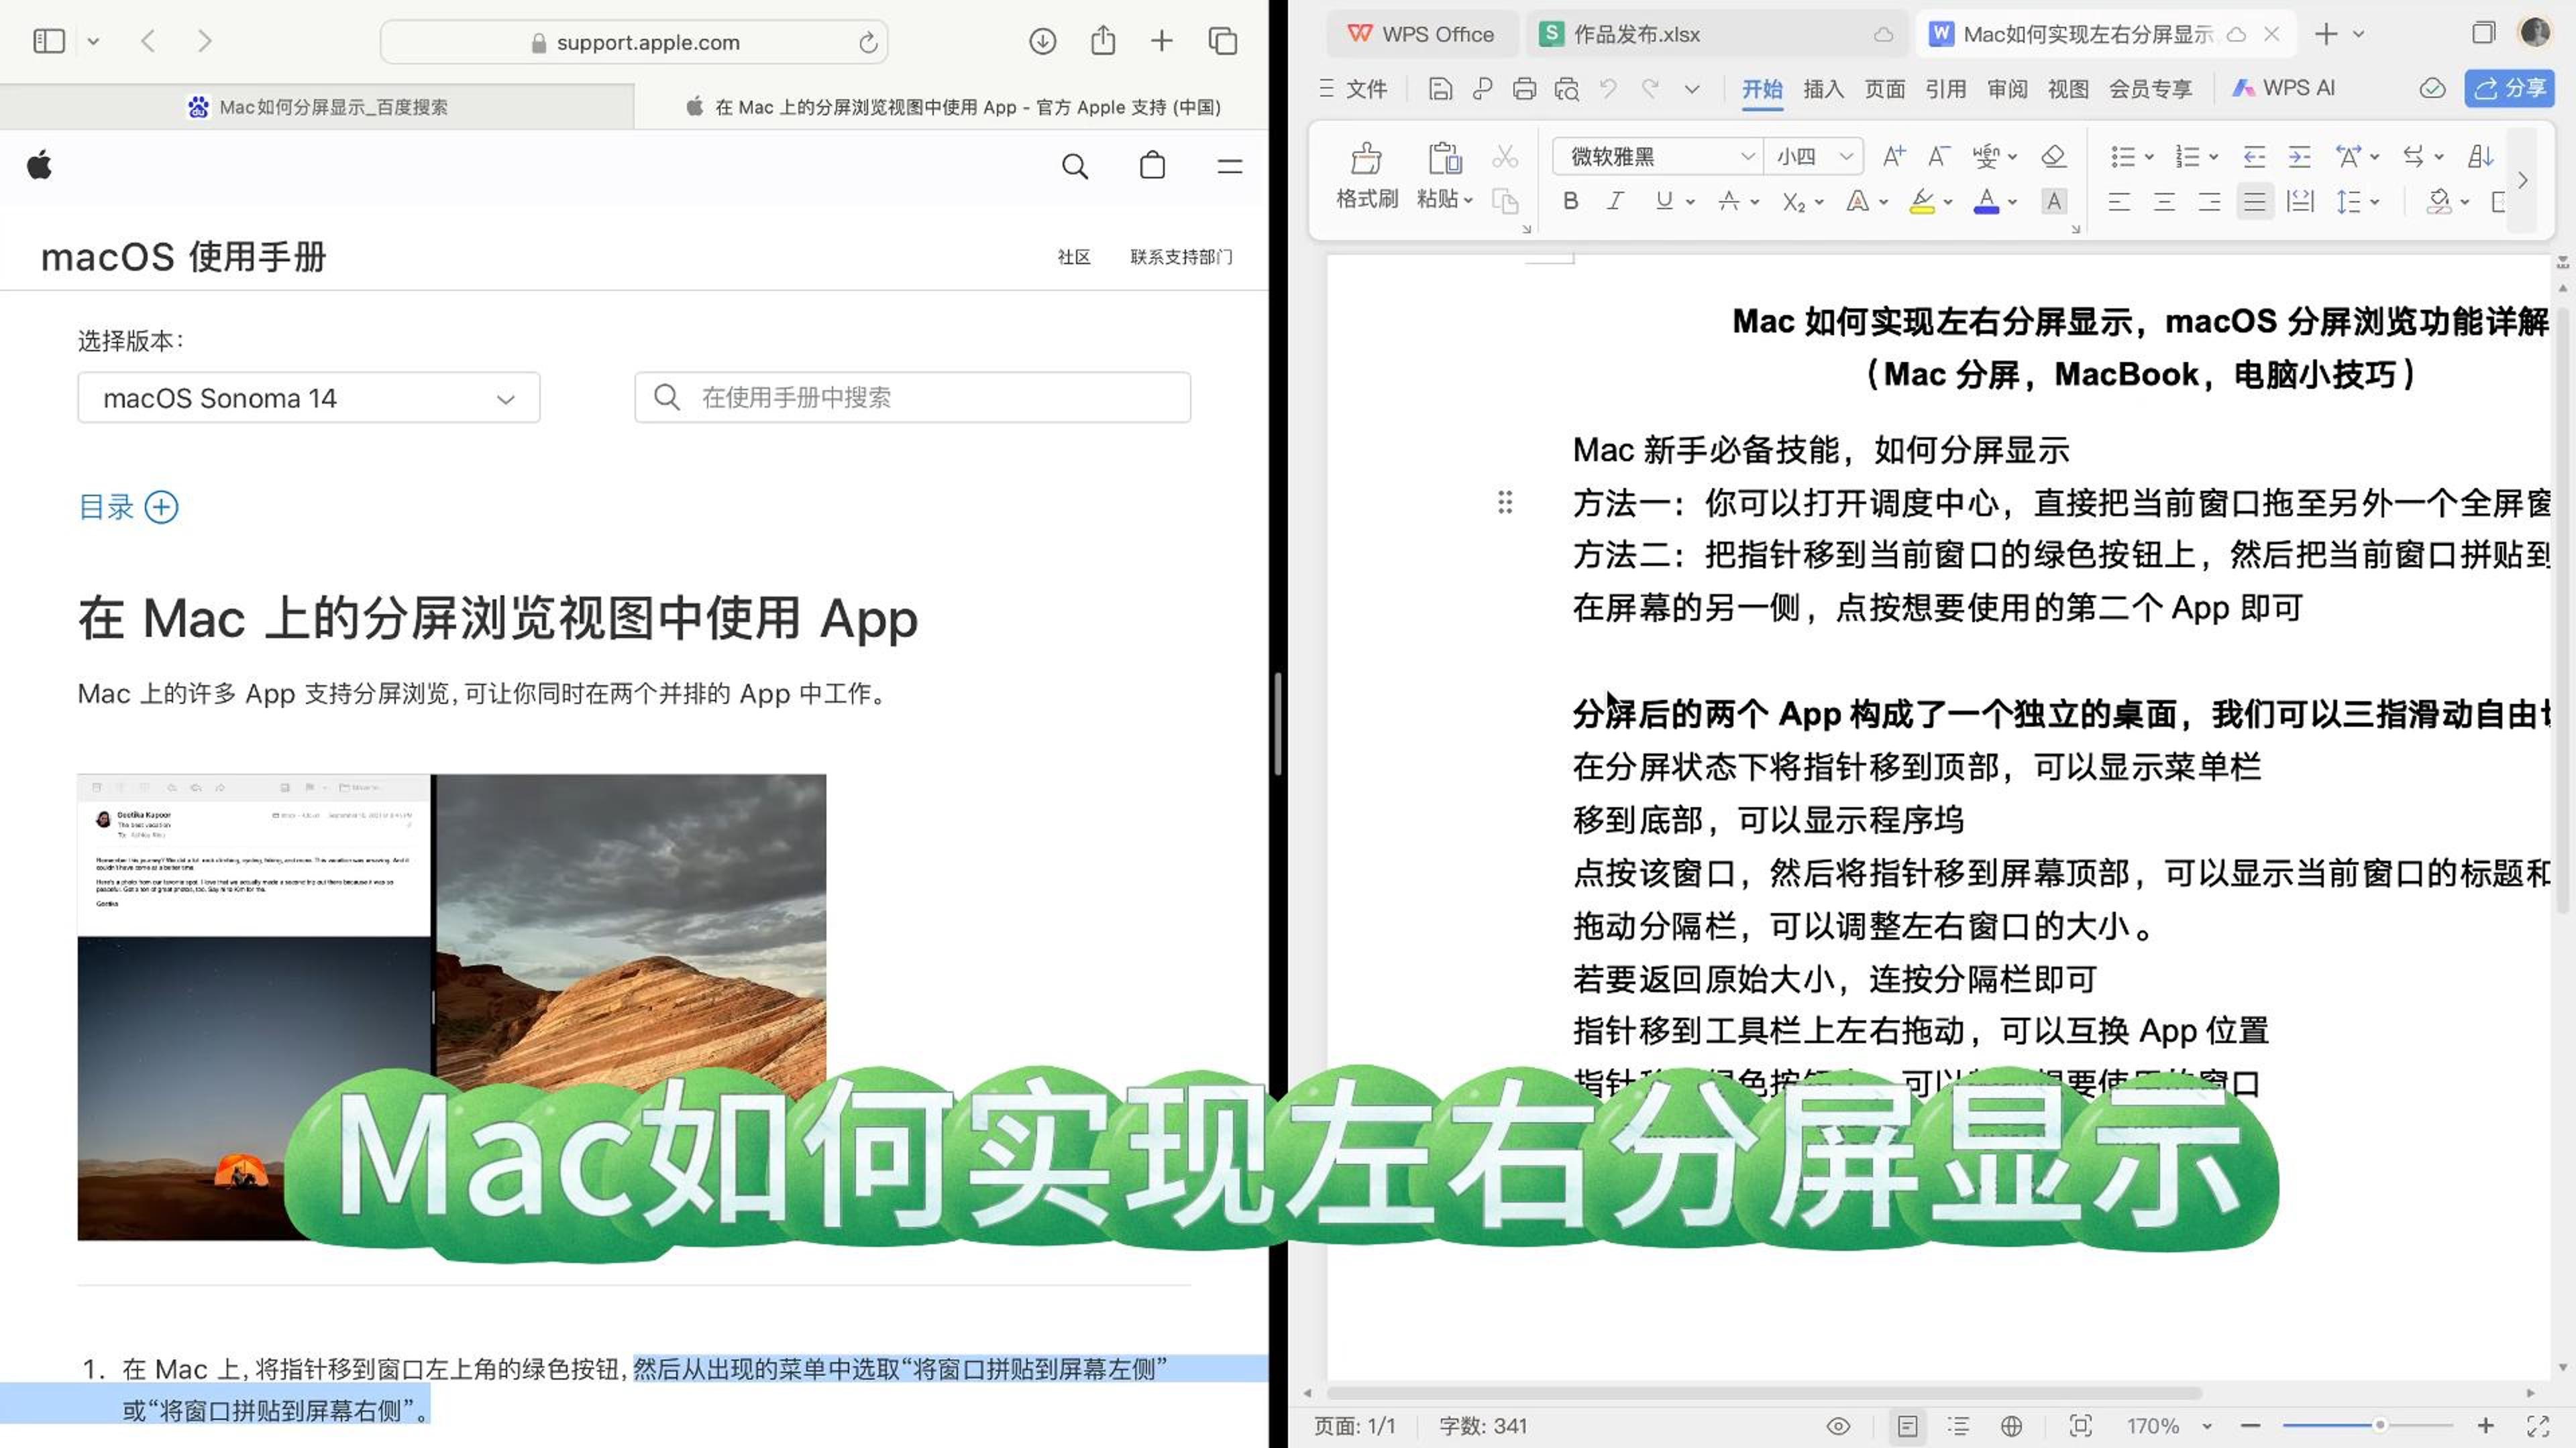Viewport: 2576px width, 1448px height.
Task: Open macOS Sonoma 14 version selector
Action: tap(309, 398)
